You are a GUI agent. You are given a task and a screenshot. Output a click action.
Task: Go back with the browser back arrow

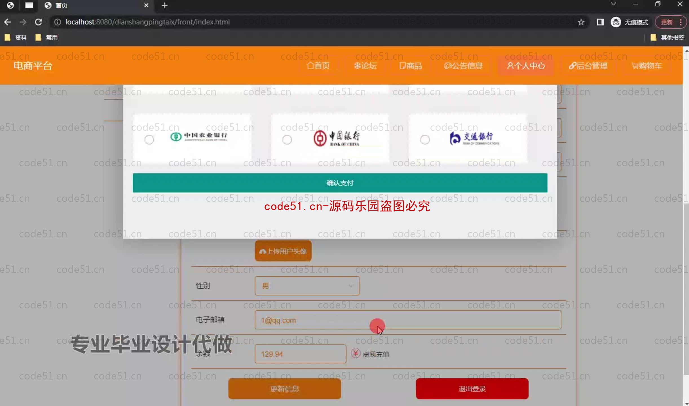click(8, 22)
